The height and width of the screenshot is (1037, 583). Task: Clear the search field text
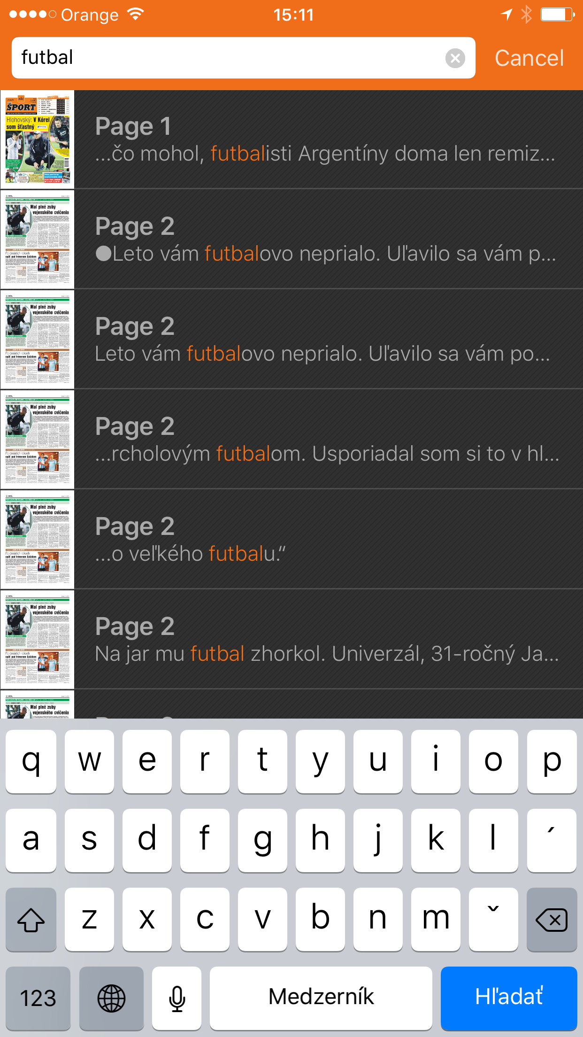[x=455, y=58]
